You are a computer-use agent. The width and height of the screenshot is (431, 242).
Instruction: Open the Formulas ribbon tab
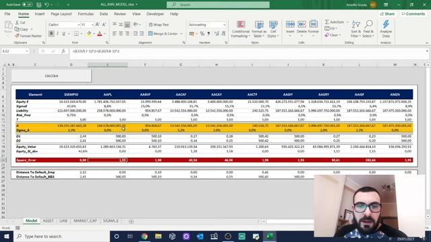(x=86, y=13)
